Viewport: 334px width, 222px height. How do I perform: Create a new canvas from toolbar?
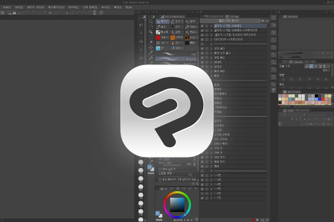(9, 13)
